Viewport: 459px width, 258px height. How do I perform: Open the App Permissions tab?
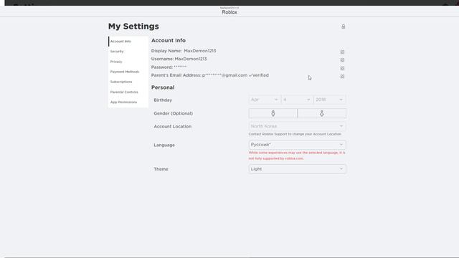(128, 102)
